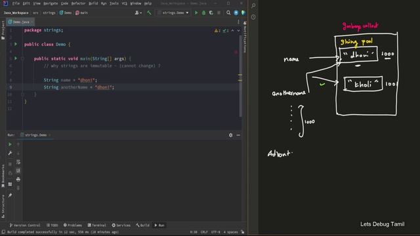The image size is (420, 236).
Task: Click the main method breadcrumb
Action: [81, 13]
